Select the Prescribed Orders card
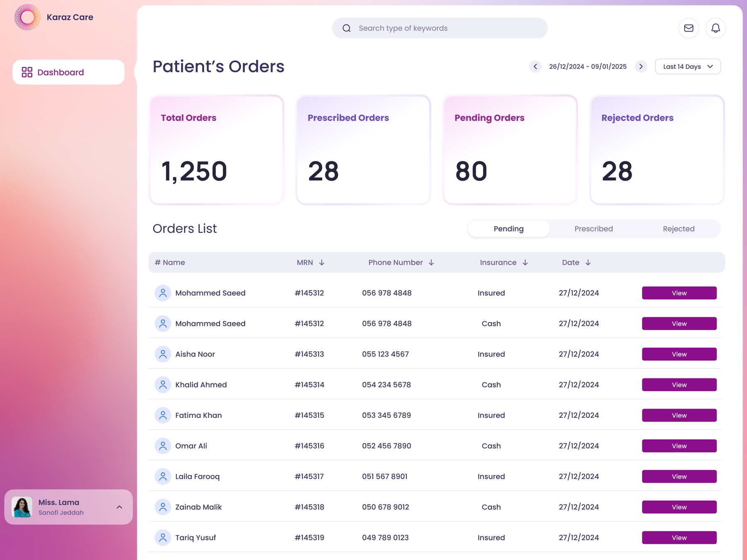The height and width of the screenshot is (560, 747). tap(364, 150)
